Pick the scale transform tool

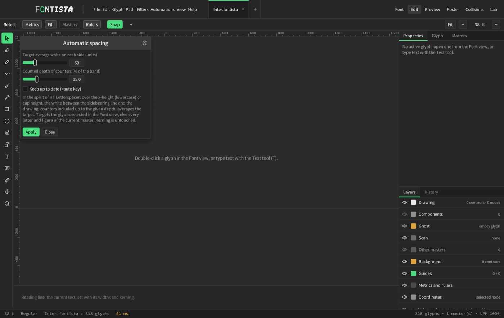[7, 145]
